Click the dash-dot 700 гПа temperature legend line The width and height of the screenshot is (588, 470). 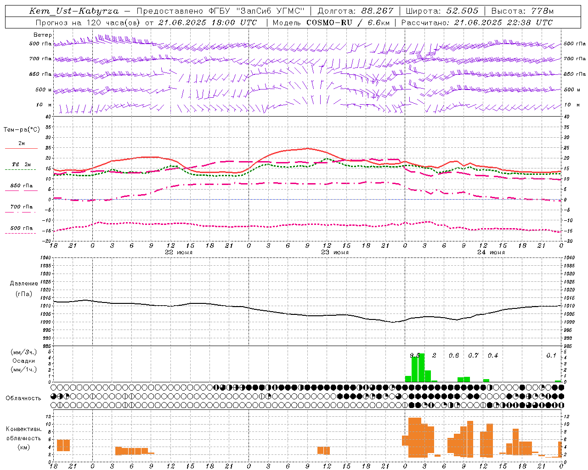tap(21, 212)
